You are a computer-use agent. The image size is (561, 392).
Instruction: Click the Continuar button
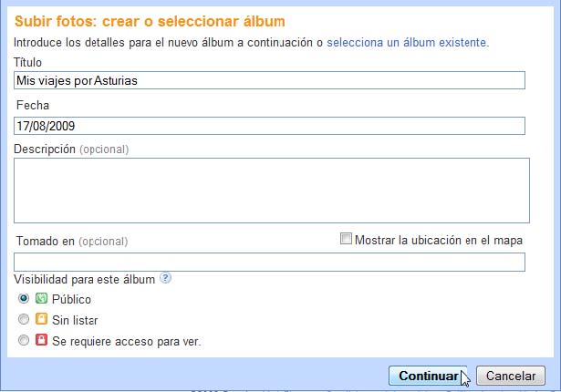[428, 376]
